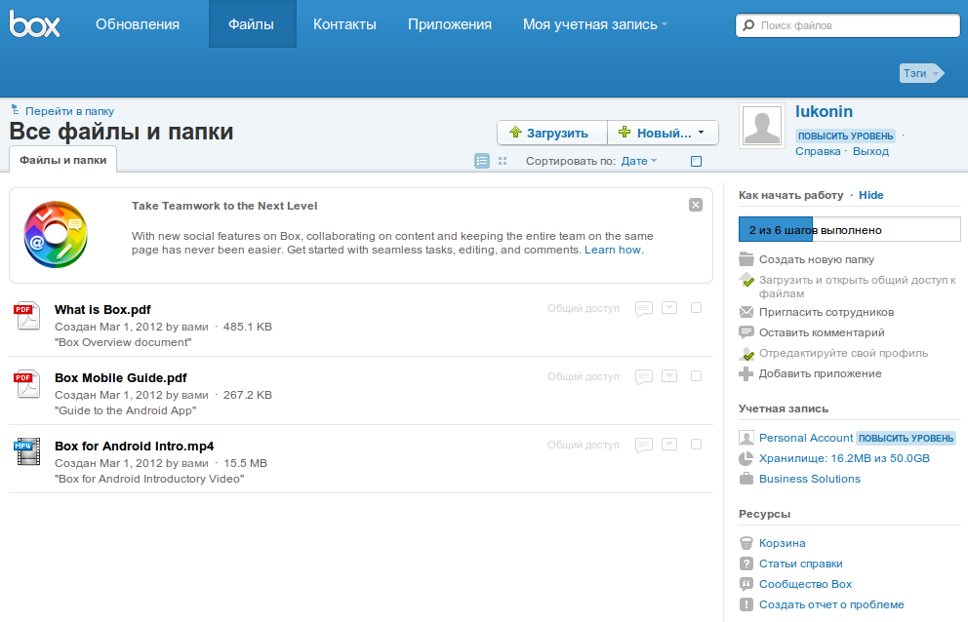Check the box for What is Box.pdf
968x622 pixels.
click(697, 308)
